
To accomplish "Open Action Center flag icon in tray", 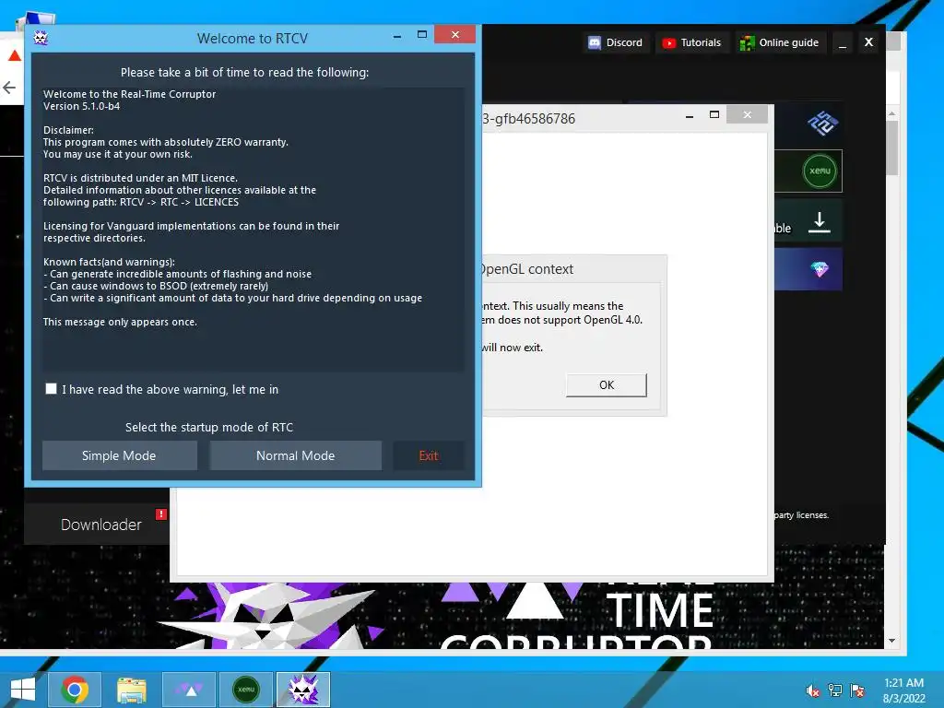I will coord(857,690).
